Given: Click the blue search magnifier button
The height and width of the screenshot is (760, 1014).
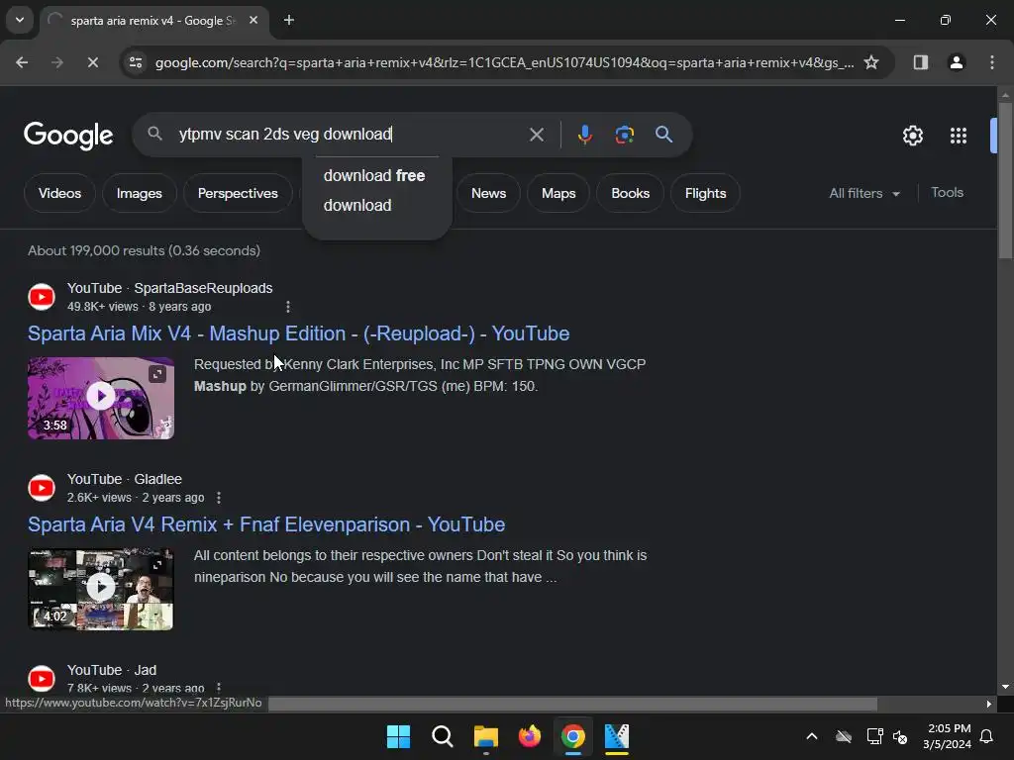Looking at the screenshot, I should coord(663,135).
